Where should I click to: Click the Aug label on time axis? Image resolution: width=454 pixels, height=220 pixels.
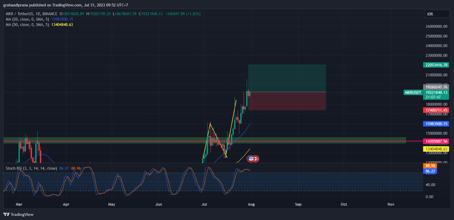pyautogui.click(x=251, y=204)
